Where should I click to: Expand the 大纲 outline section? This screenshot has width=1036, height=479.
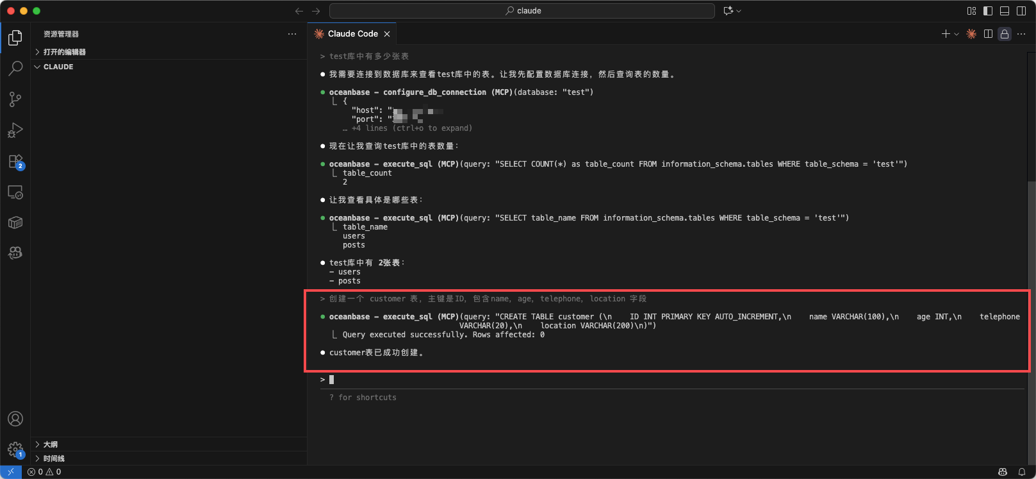[x=50, y=444]
